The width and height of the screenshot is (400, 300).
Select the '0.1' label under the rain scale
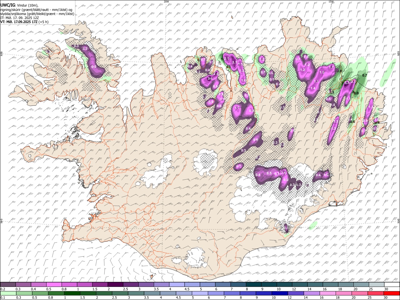point(2,297)
